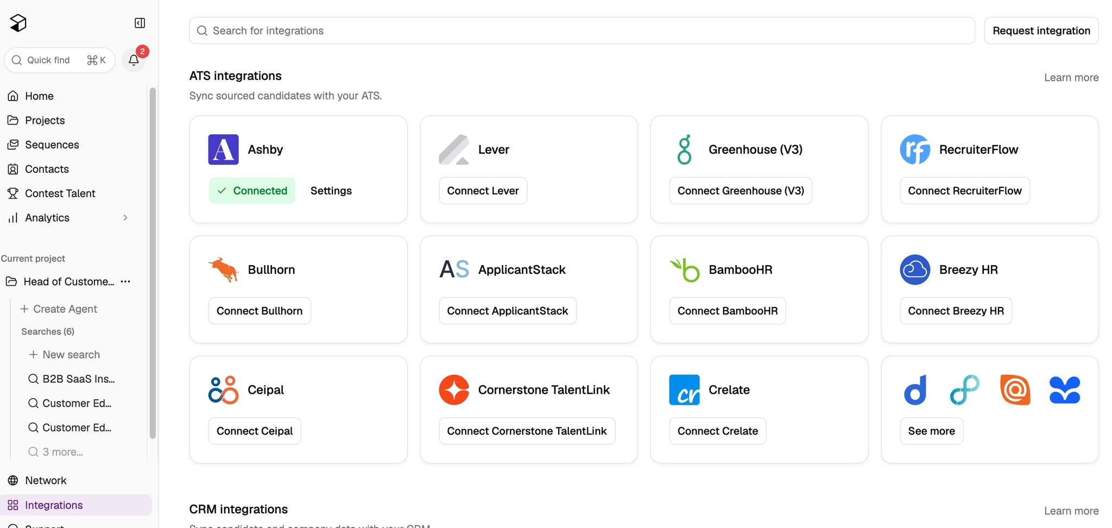The height and width of the screenshot is (528, 1112).
Task: Collapse the sidebar panel icon
Action: (x=140, y=23)
